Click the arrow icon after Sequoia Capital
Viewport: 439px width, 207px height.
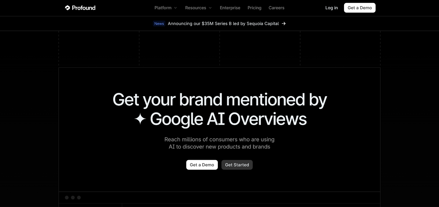pyautogui.click(x=284, y=23)
